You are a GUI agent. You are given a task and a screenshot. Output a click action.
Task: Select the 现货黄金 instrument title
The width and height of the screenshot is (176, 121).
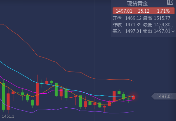click(137, 4)
